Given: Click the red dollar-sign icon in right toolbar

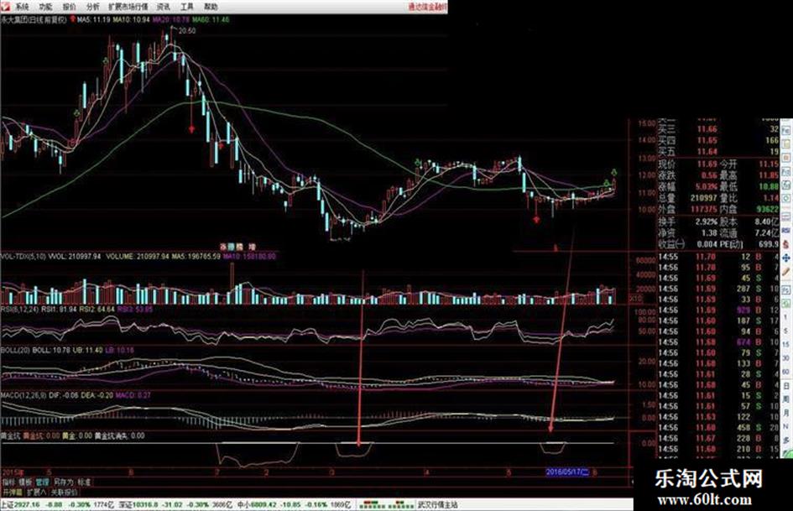Looking at the screenshot, I should pos(786,243).
